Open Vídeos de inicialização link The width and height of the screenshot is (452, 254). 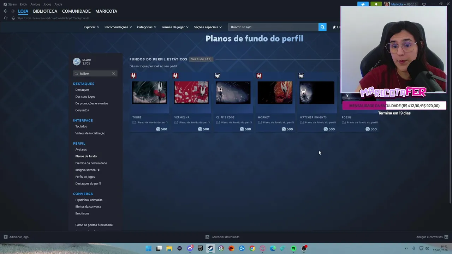coord(90,133)
